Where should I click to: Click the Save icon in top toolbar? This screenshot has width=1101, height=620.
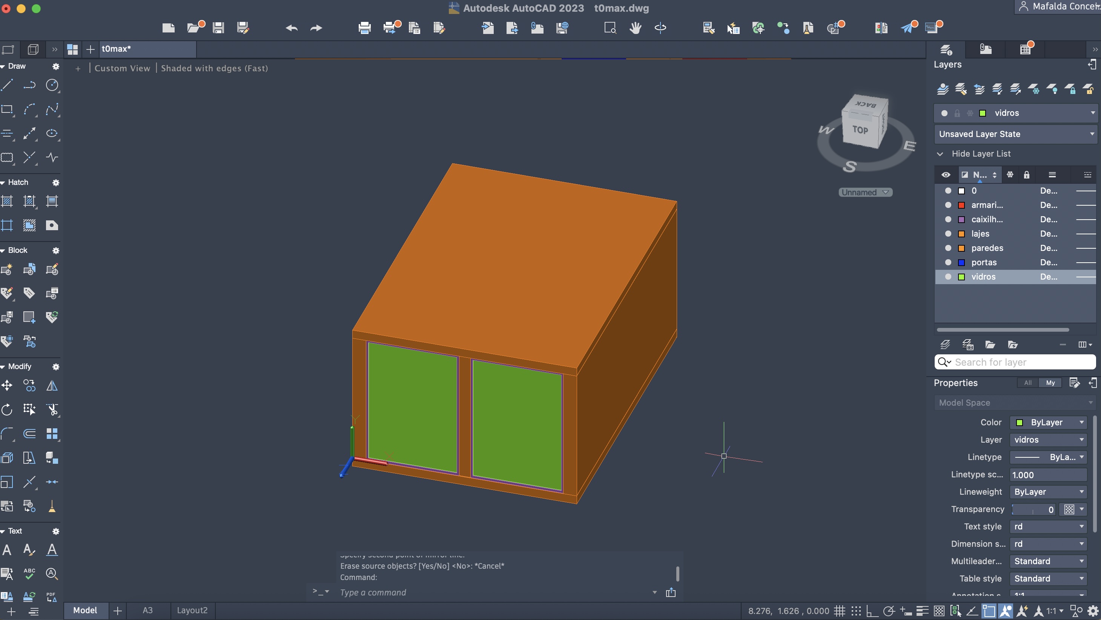[x=218, y=28]
